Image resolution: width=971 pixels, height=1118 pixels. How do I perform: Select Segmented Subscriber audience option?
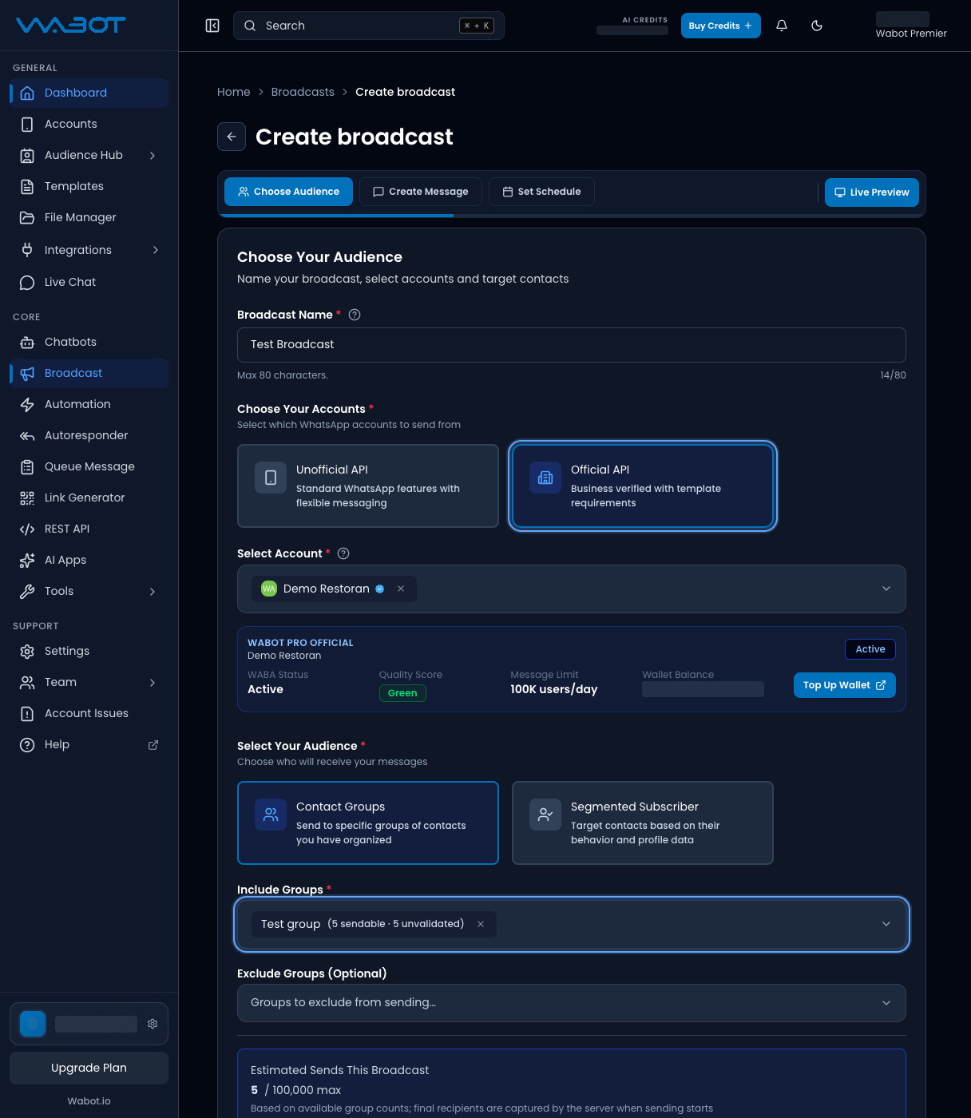click(x=643, y=823)
